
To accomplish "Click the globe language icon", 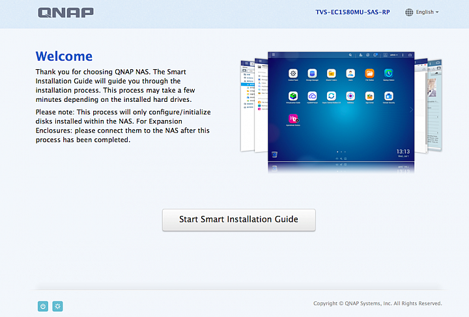I will click(409, 12).
